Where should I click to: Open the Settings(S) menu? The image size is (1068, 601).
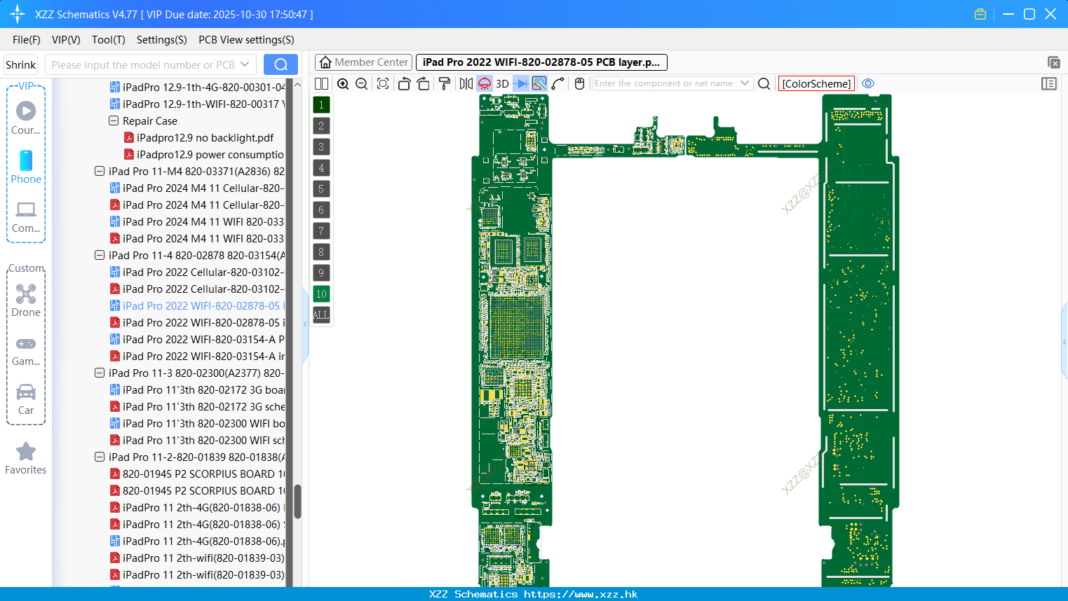(162, 40)
